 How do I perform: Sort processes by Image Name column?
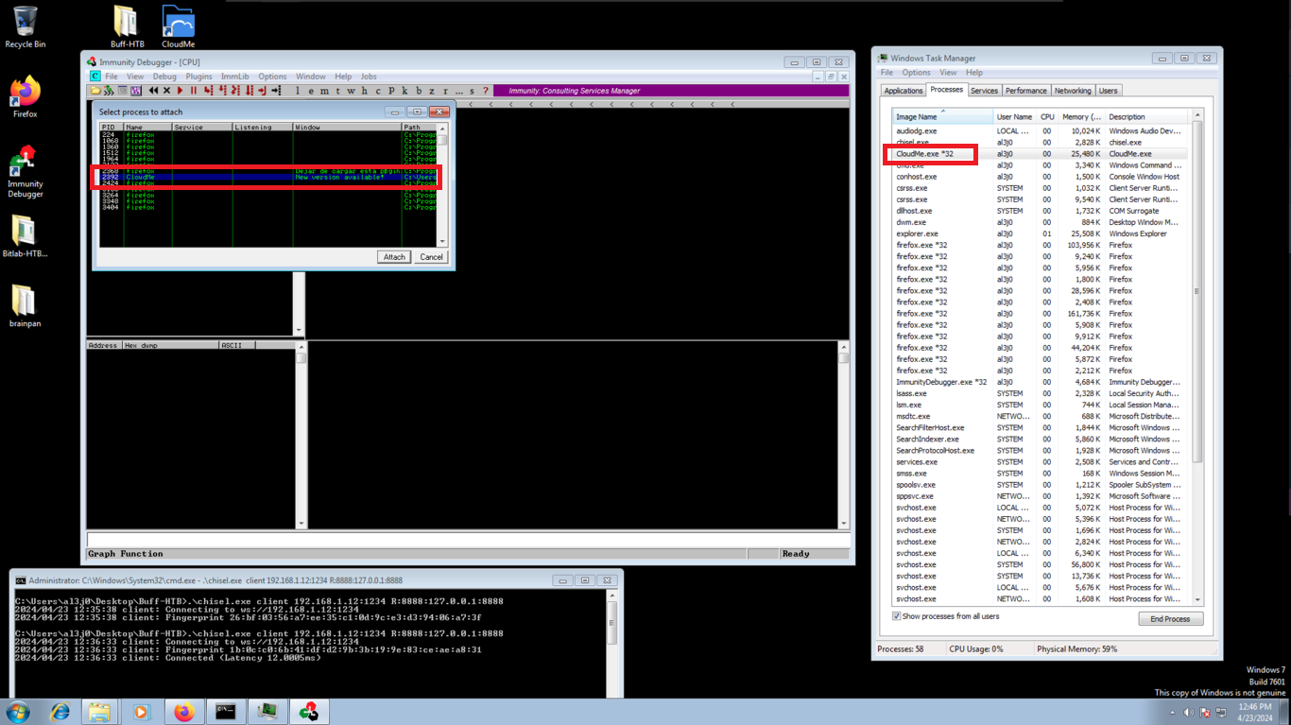coord(941,116)
